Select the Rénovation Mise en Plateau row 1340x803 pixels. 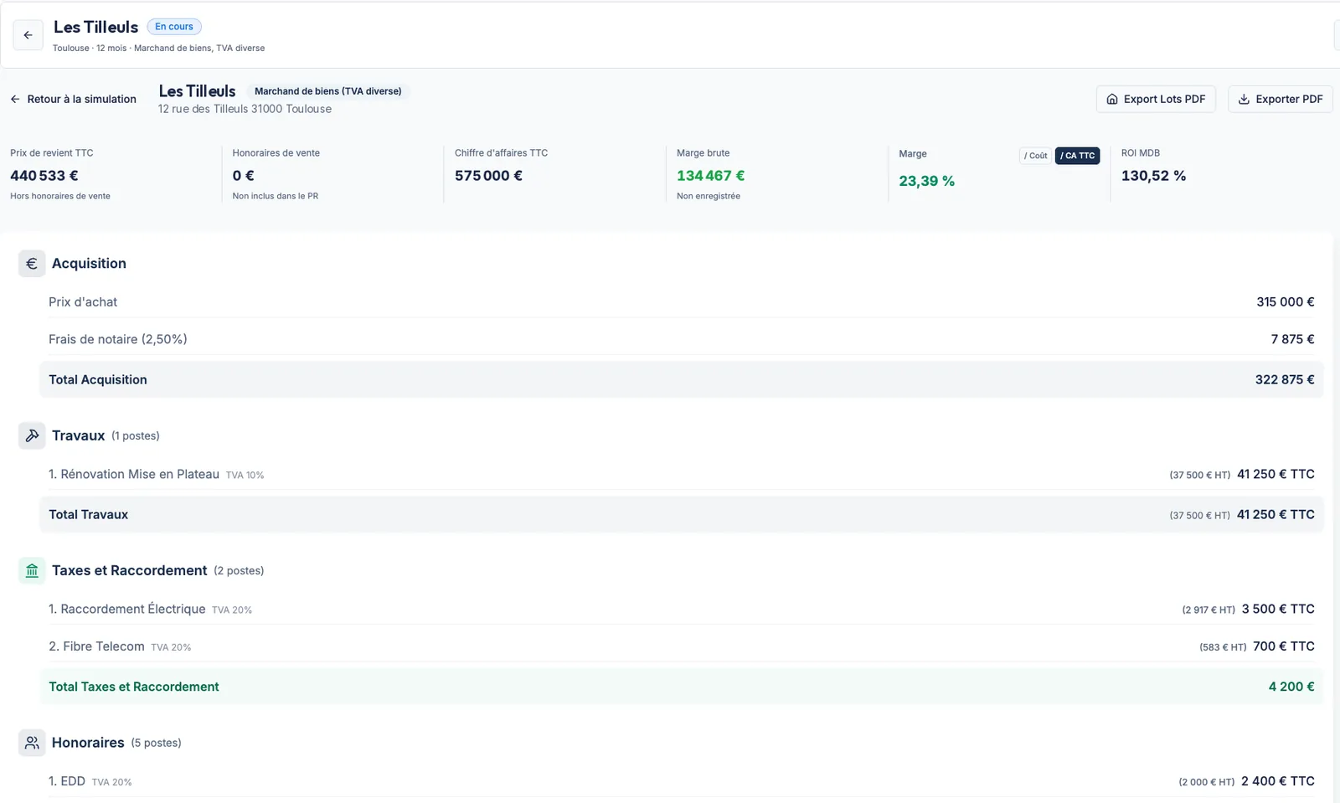[x=681, y=474]
